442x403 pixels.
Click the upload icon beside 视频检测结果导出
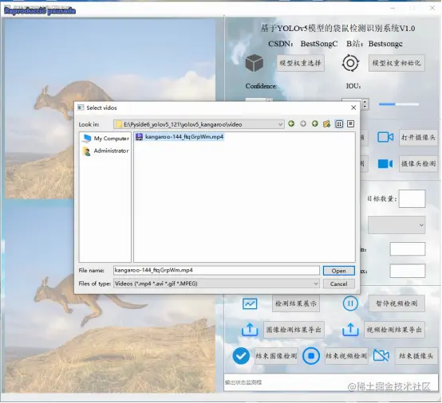point(350,330)
